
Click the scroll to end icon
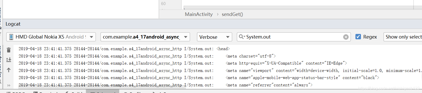tap(9, 60)
